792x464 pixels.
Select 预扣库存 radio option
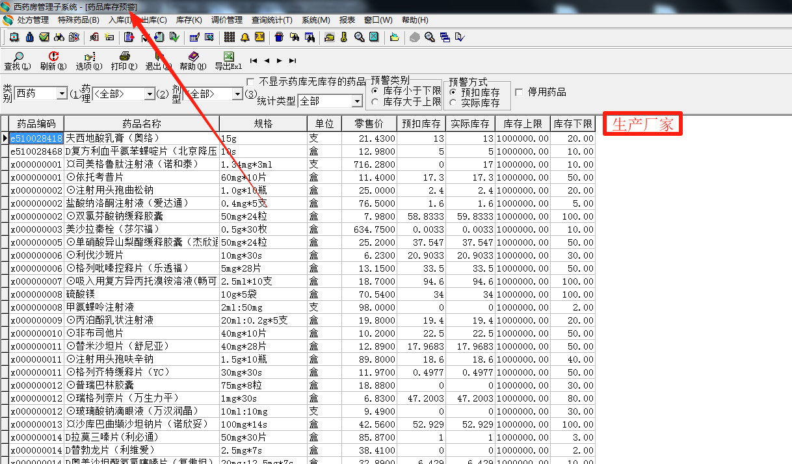point(453,92)
